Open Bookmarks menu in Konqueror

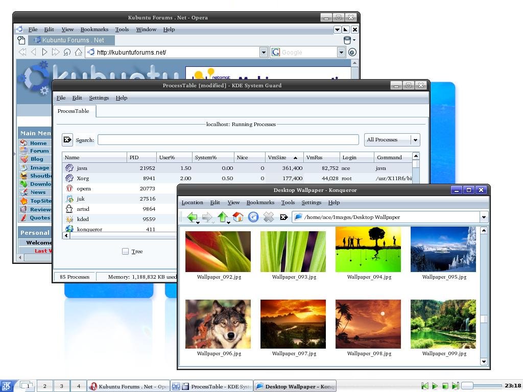260,202
